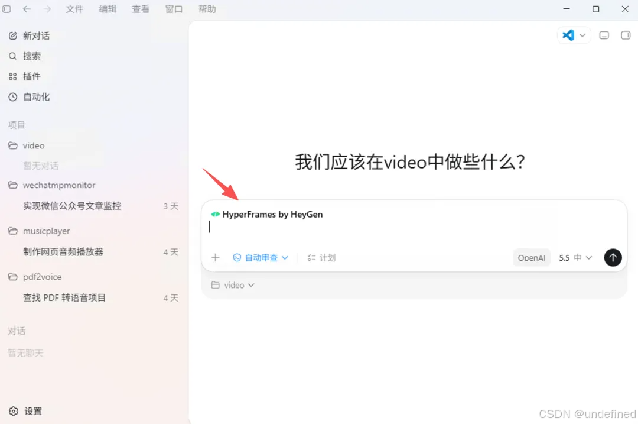Click the musicplayer folder icon
Screen dimensions: 638x424
[13, 231]
